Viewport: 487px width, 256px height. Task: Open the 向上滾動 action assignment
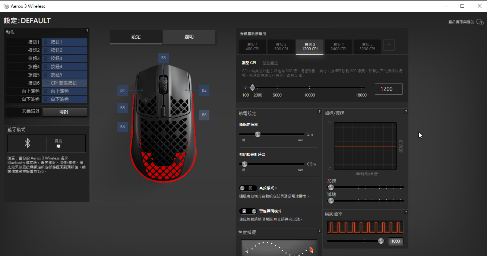[64, 91]
